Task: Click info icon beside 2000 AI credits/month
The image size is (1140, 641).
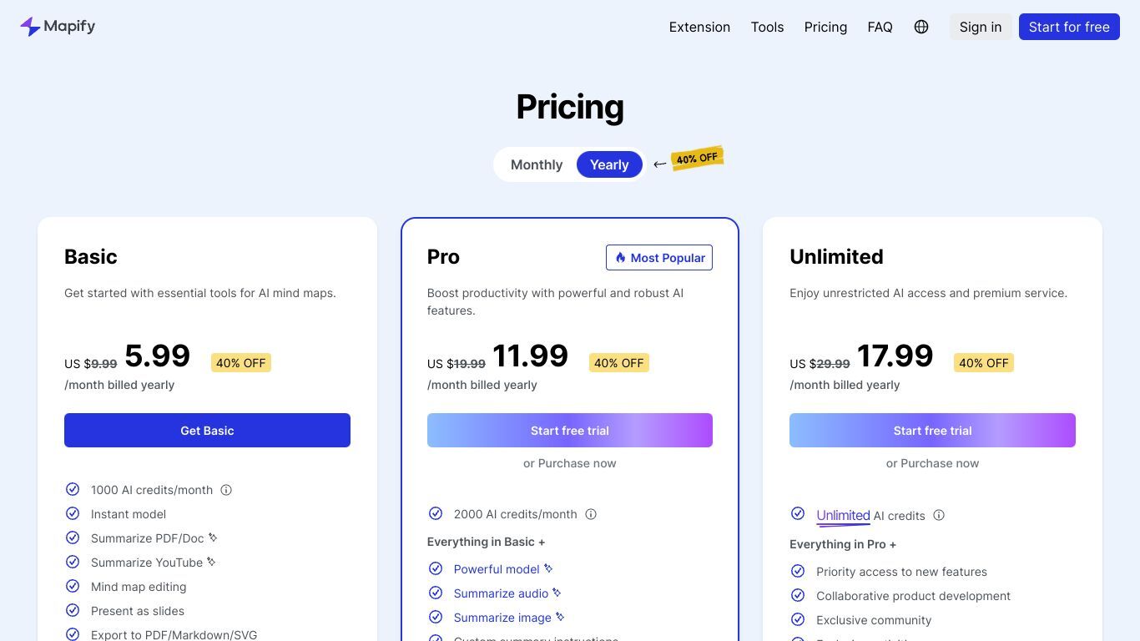Action: pos(591,514)
